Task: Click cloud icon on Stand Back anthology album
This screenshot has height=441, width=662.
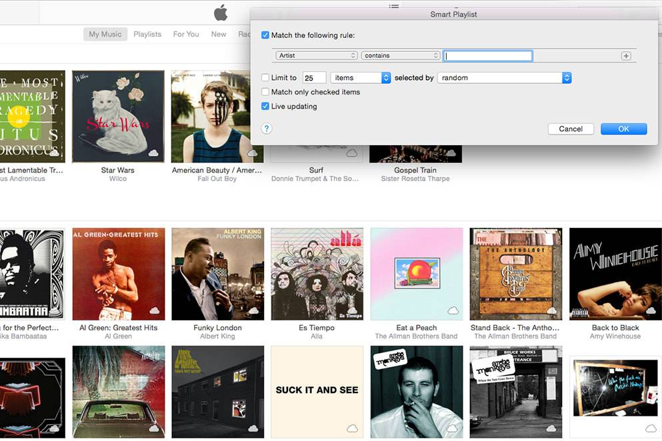Action: (x=551, y=310)
